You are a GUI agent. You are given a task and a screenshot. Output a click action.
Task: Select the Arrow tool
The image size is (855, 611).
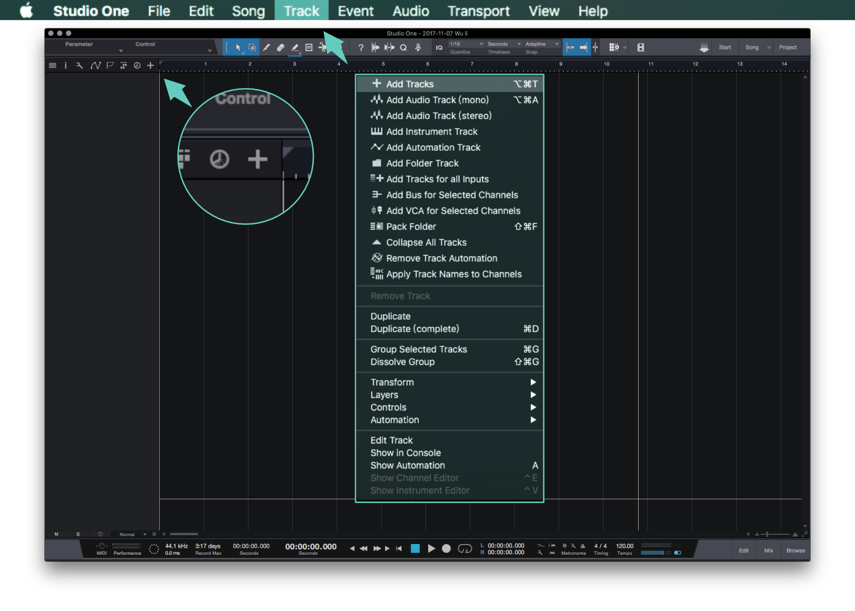tap(238, 47)
